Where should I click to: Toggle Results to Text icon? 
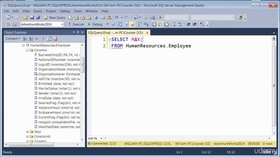click(154, 24)
